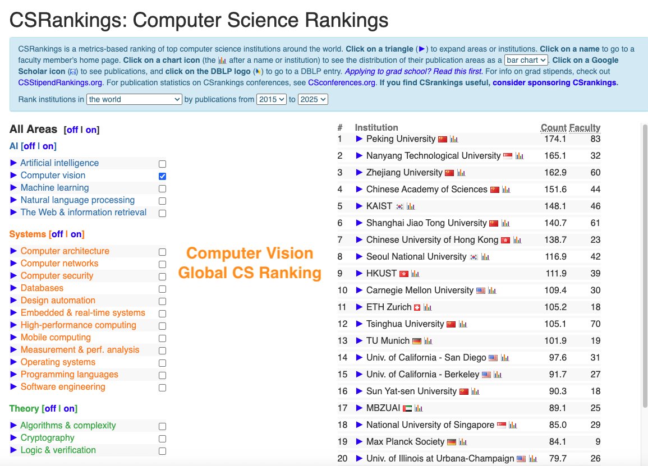
Task: Expand the Computer vision area triangle
Action: [x=13, y=175]
